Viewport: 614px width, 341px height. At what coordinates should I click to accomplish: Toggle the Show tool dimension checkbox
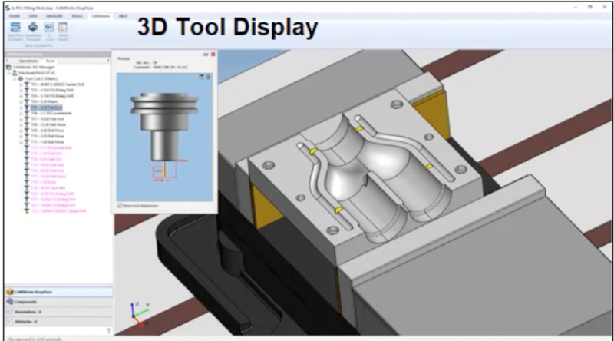tap(120, 205)
